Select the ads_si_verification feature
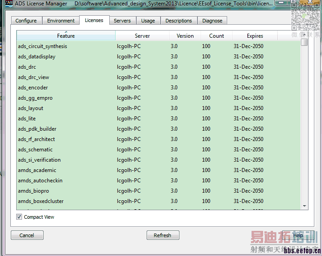This screenshot has height=256, width=322. (x=39, y=160)
